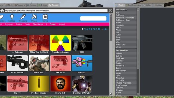Focus the Toybox search box

click(93, 19)
